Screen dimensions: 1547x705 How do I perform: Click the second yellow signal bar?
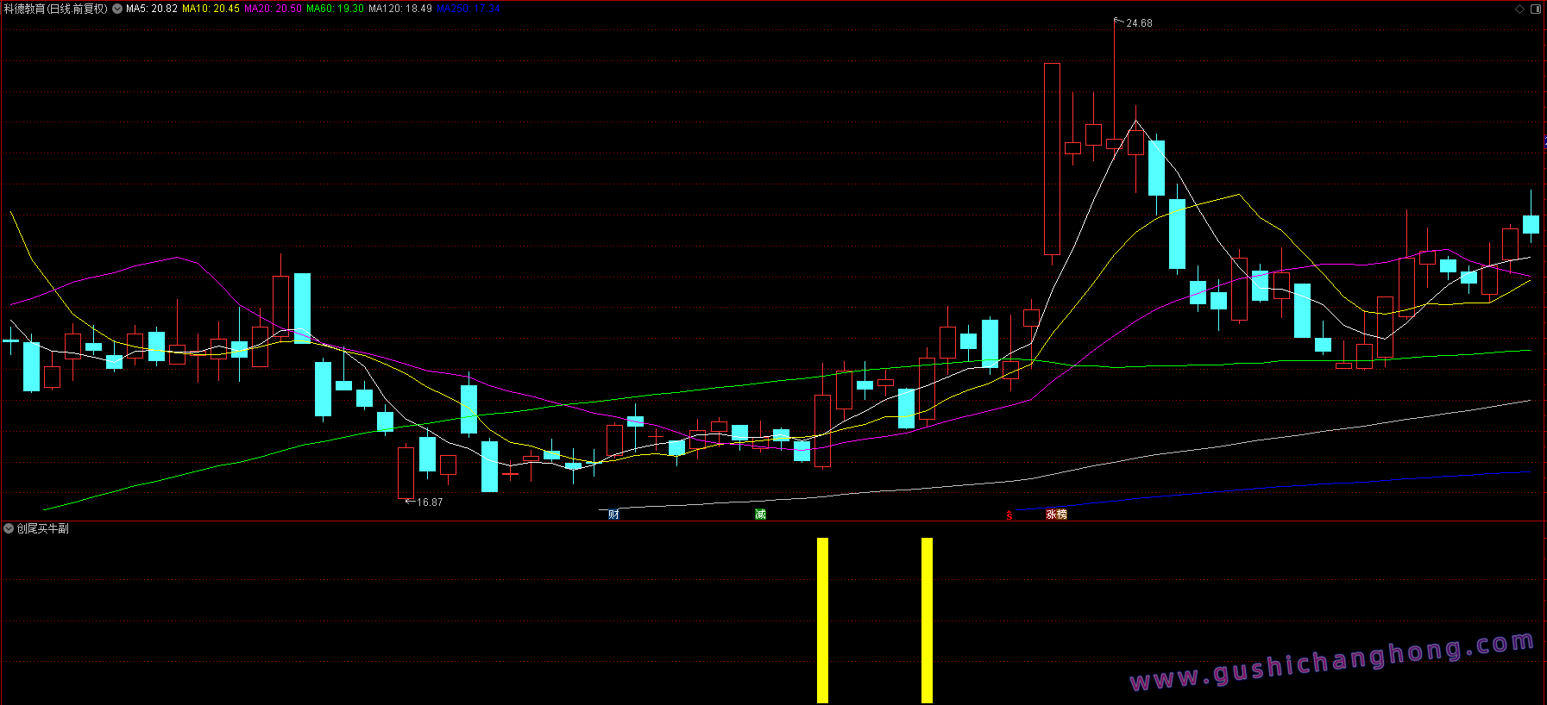tap(927, 621)
